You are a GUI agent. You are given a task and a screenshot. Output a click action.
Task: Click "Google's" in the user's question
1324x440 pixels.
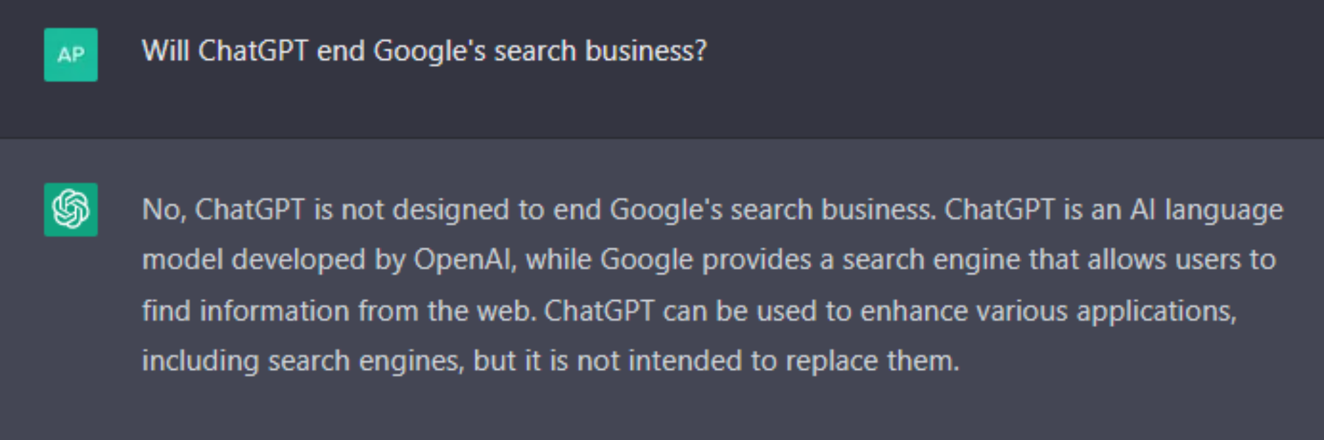pos(430,52)
